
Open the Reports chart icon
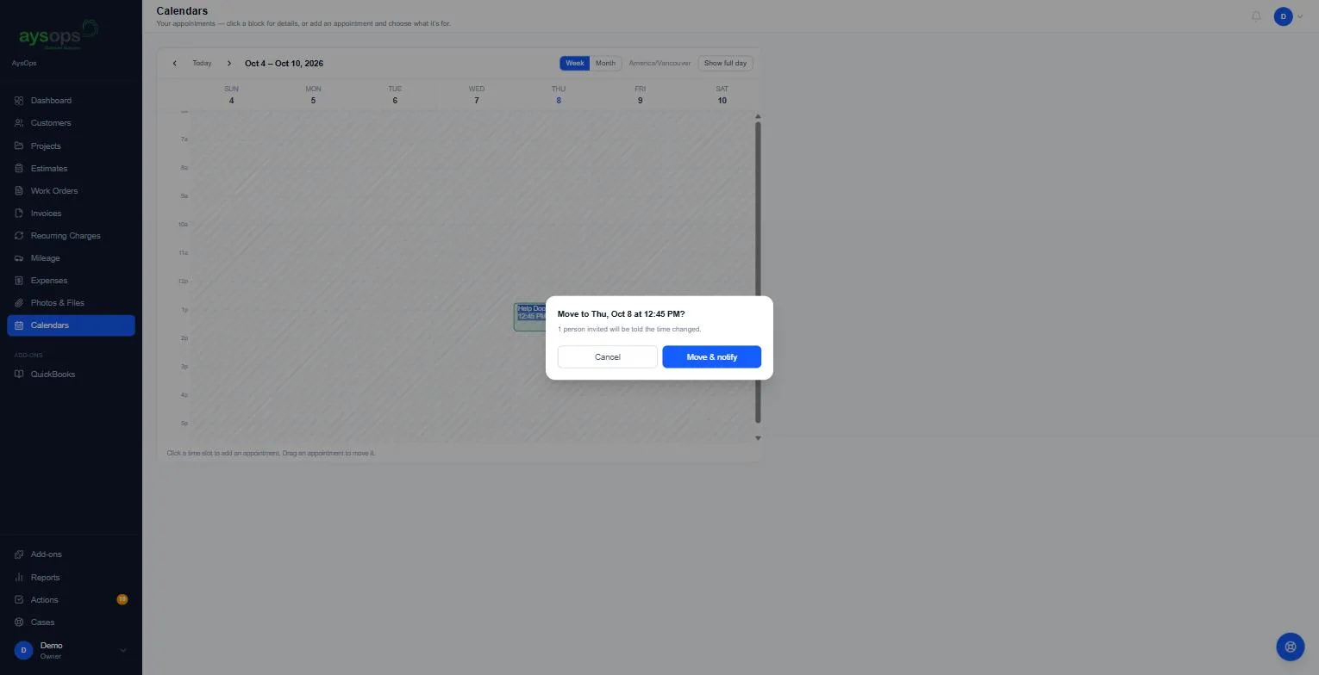tap(19, 578)
